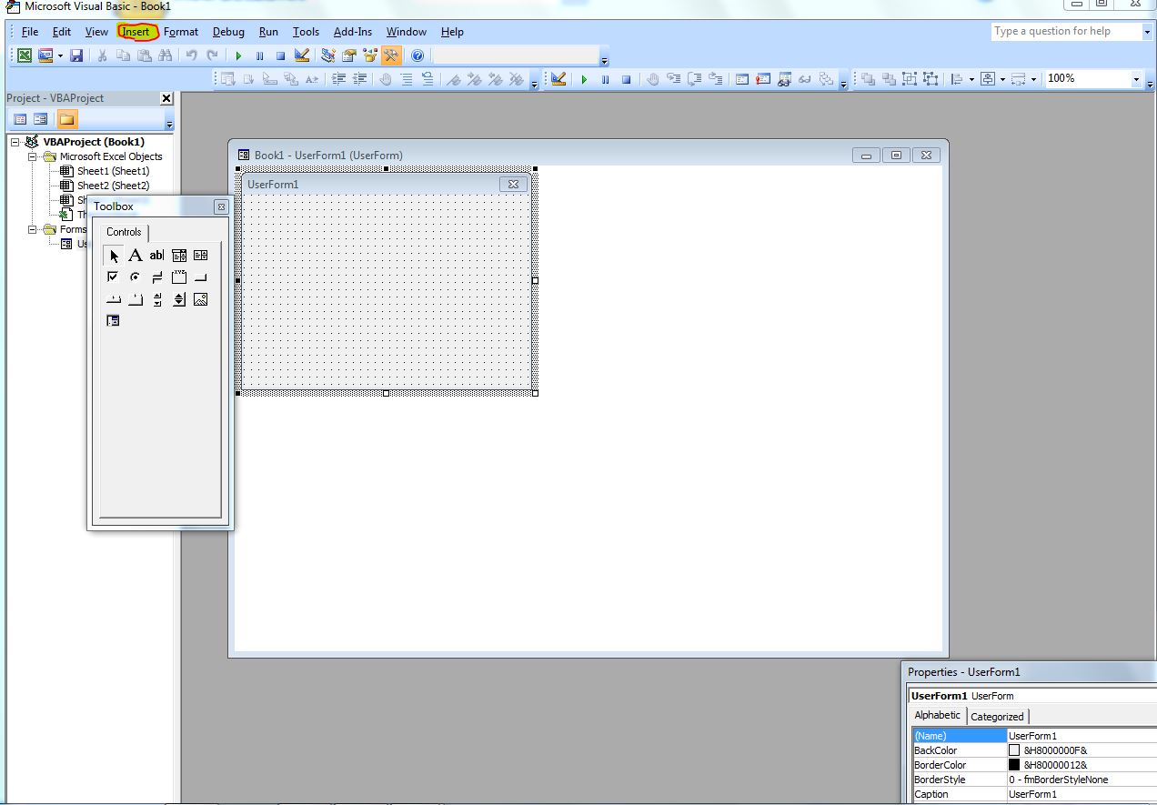Select the OptionButton control in the Toolbox

click(135, 277)
